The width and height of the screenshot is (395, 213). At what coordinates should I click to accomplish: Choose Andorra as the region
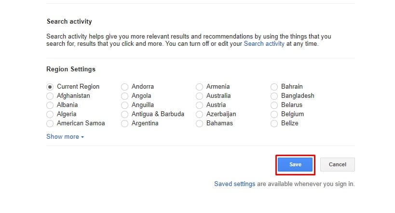coord(125,87)
